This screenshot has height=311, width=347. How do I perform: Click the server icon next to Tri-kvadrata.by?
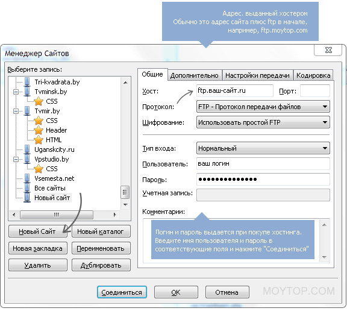pyautogui.click(x=27, y=82)
